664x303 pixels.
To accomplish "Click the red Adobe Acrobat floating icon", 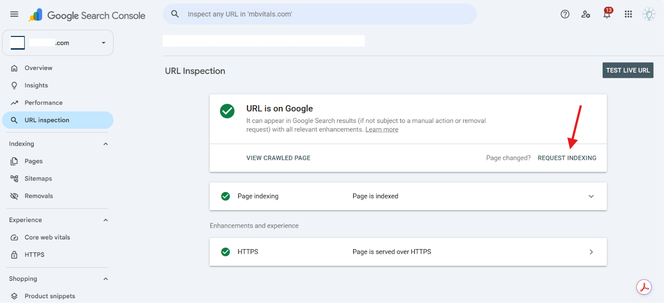I will tap(644, 287).
